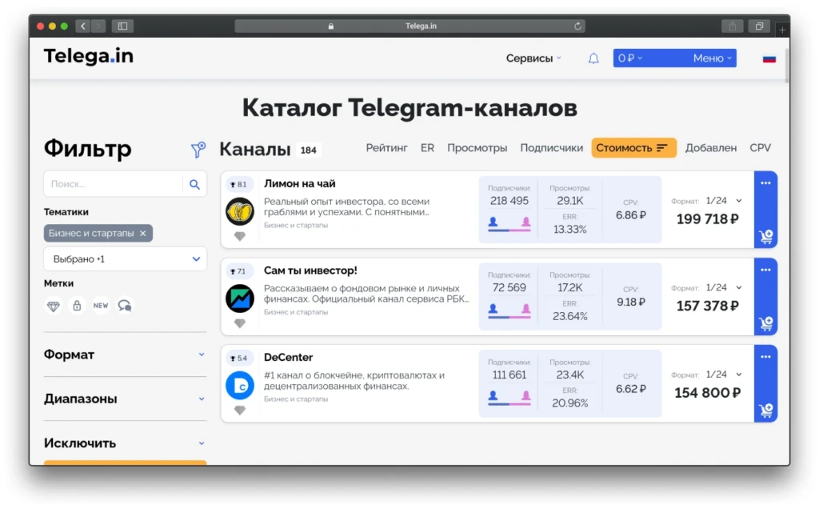819x509 pixels.
Task: Sort channels by Стоимость
Action: click(x=633, y=148)
